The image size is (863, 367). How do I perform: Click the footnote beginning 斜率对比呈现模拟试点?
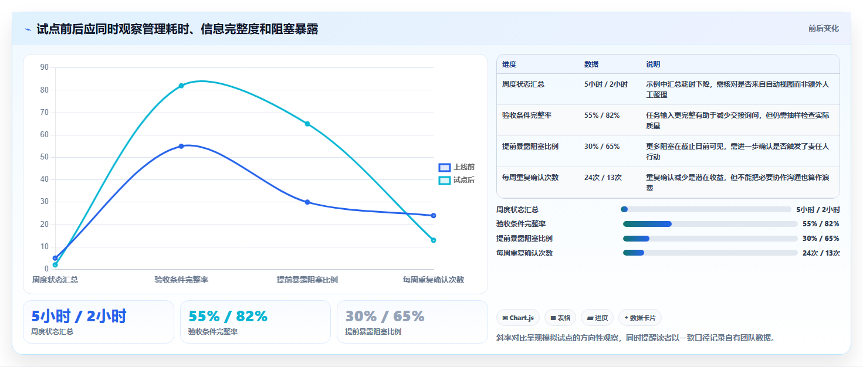636,338
